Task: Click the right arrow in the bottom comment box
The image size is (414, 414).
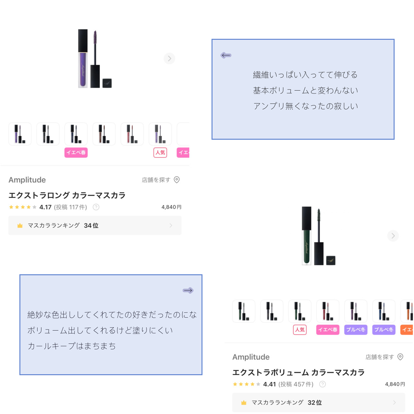Action: (188, 290)
